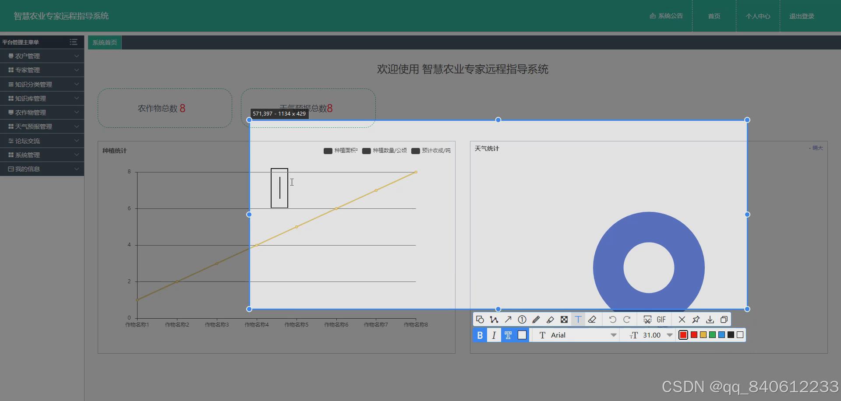Expand the 天气预报管理 sidebar menu
The width and height of the screenshot is (841, 401).
pos(42,127)
